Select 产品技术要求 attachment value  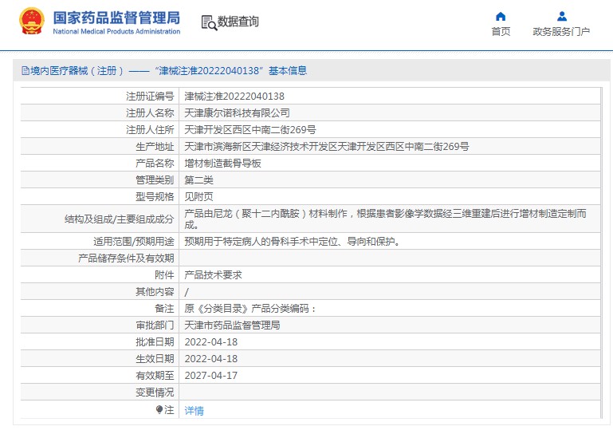pyautogui.click(x=213, y=275)
